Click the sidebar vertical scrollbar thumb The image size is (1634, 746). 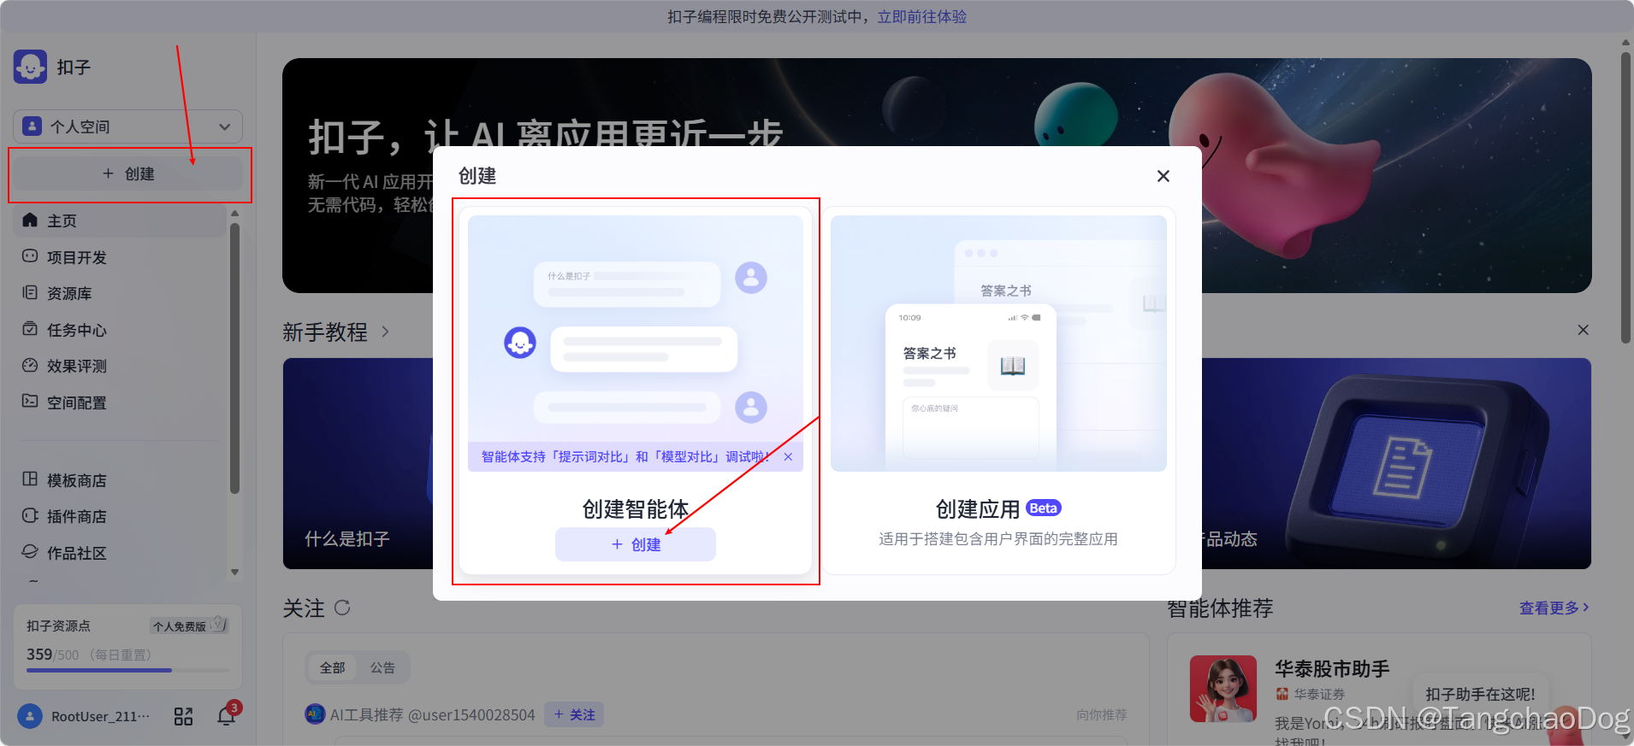coord(235,357)
